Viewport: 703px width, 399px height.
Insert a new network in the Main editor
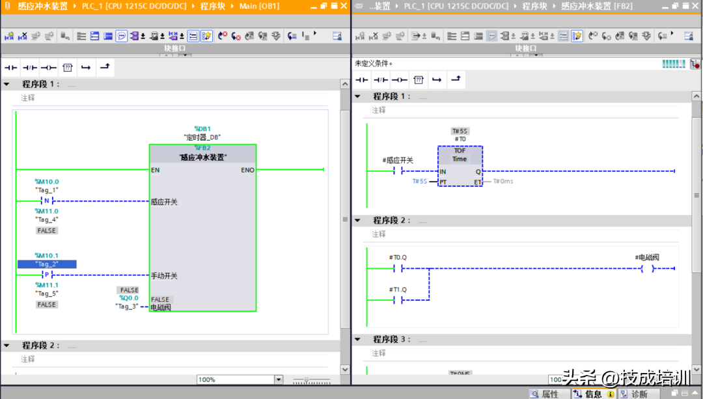pyautogui.click(x=10, y=36)
